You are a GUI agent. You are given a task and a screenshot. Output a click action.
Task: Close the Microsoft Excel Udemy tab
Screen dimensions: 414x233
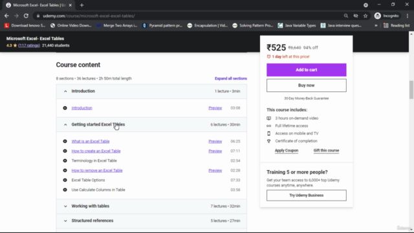tap(71, 5)
